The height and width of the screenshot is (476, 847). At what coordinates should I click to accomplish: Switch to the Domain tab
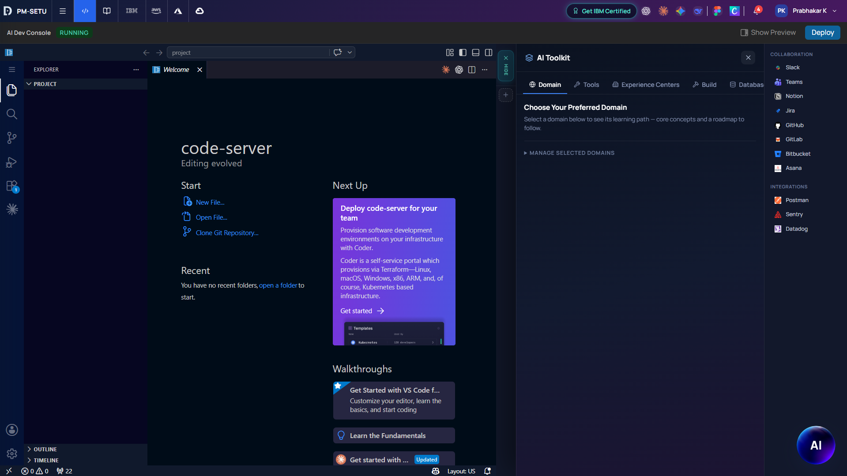coord(545,85)
